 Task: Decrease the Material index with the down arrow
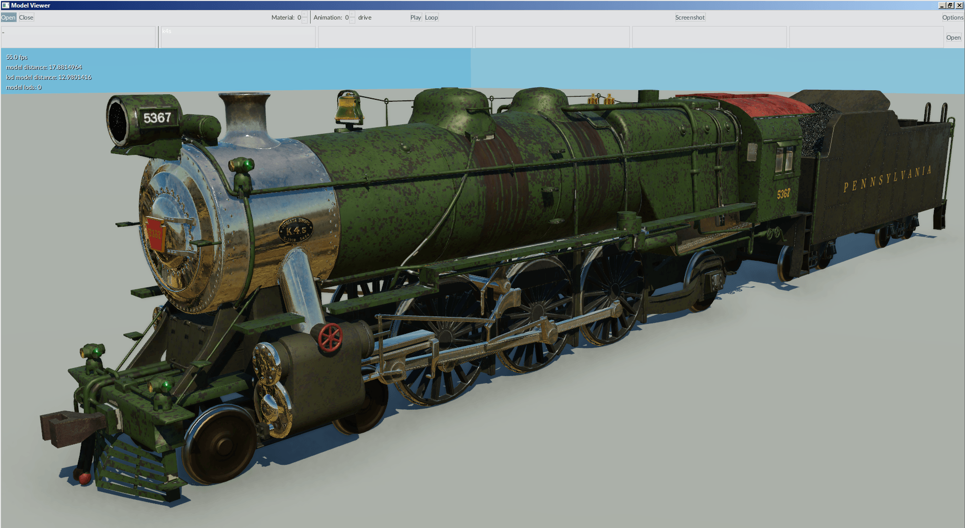(x=304, y=21)
